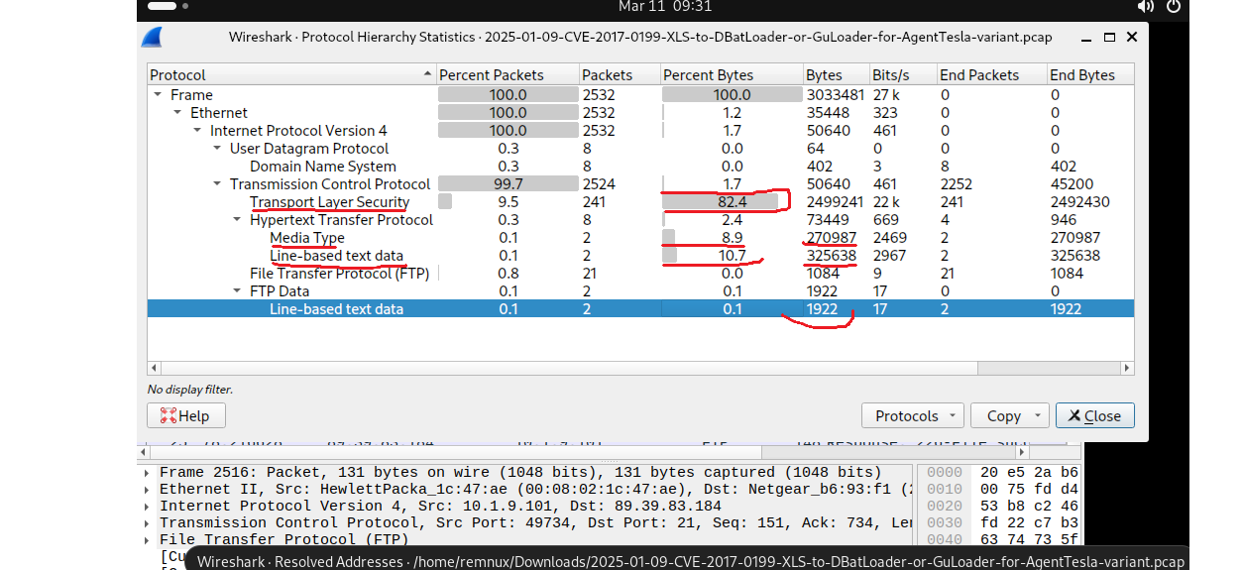The height and width of the screenshot is (570, 1242).
Task: Select the Ethernet row label
Action: click(x=219, y=113)
